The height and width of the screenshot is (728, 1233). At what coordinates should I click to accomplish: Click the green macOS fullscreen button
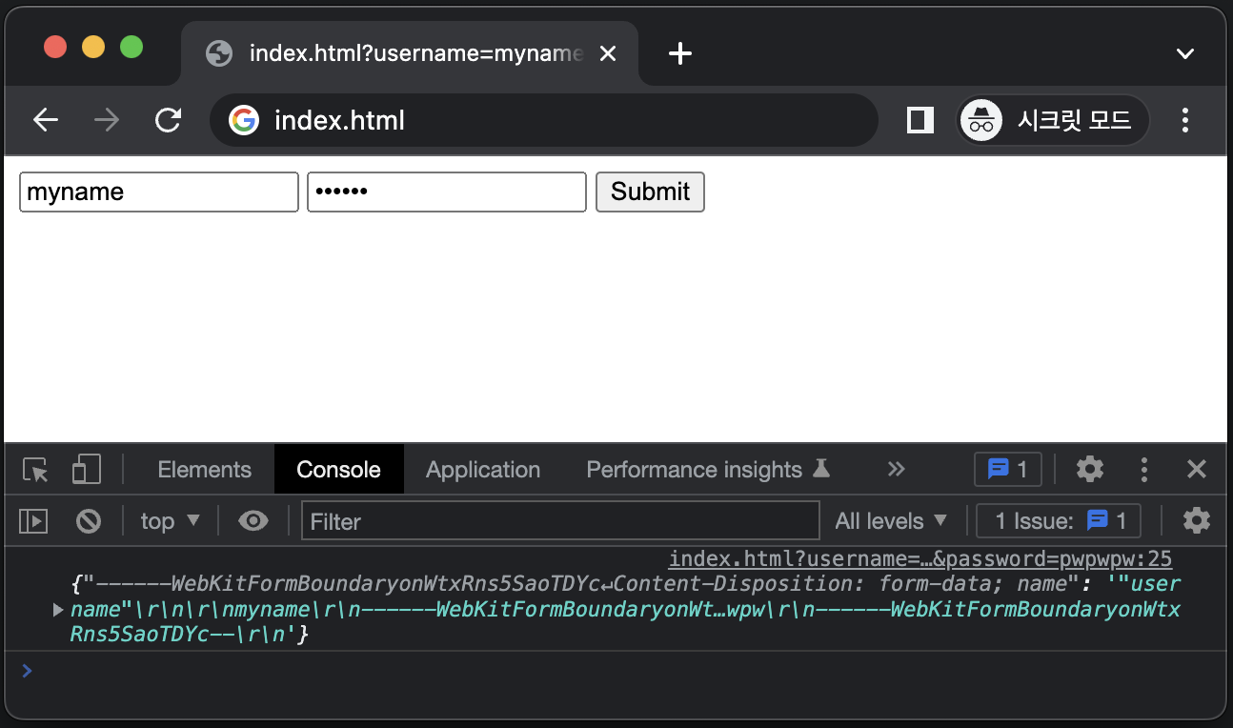pyautogui.click(x=131, y=47)
